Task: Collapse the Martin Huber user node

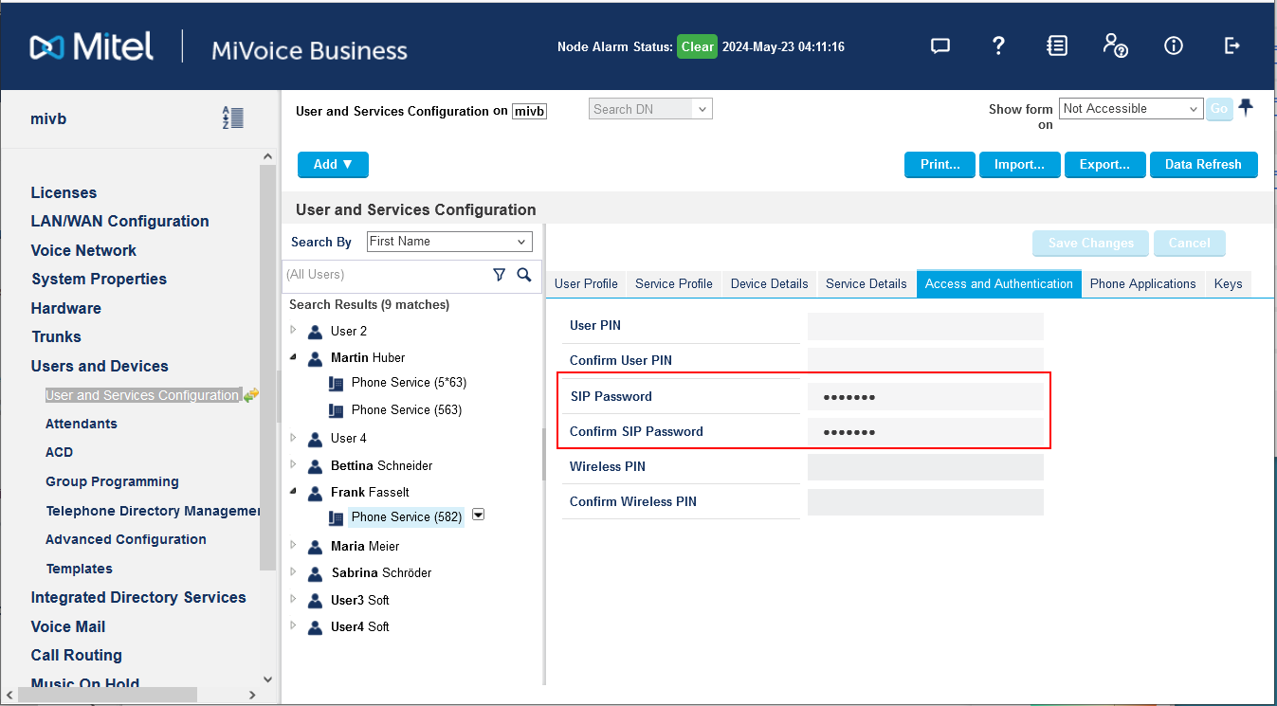Action: click(x=293, y=357)
